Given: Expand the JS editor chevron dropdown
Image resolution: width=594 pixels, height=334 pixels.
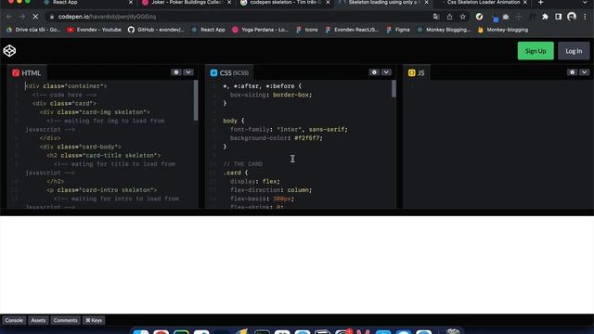Looking at the screenshot, I should click(x=584, y=72).
